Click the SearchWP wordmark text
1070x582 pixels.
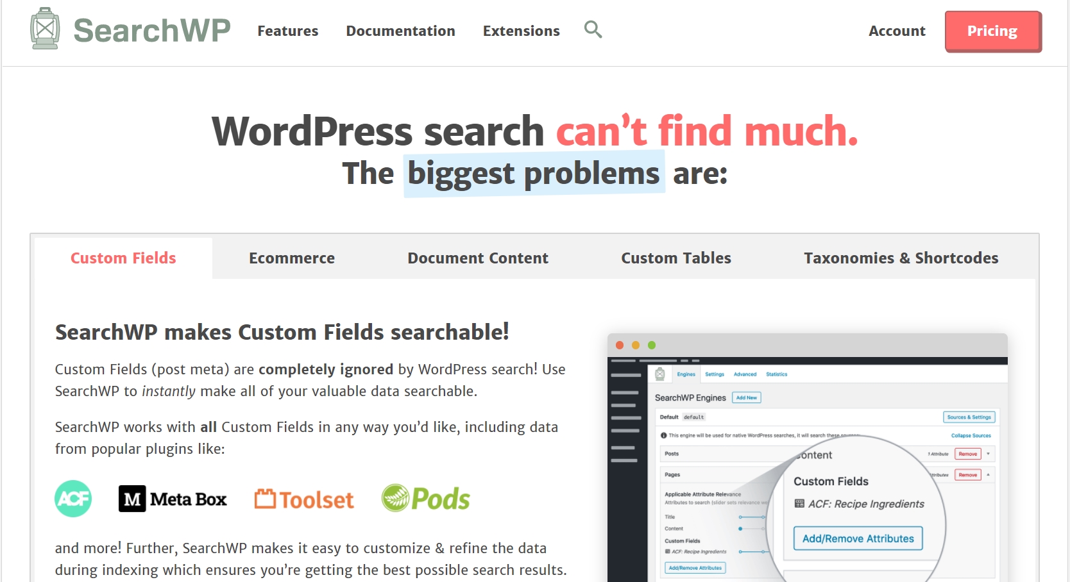click(x=152, y=30)
